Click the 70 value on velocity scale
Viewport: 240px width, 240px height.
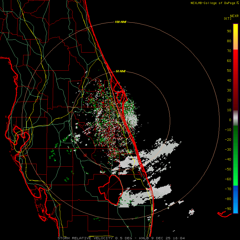[x=229, y=51]
